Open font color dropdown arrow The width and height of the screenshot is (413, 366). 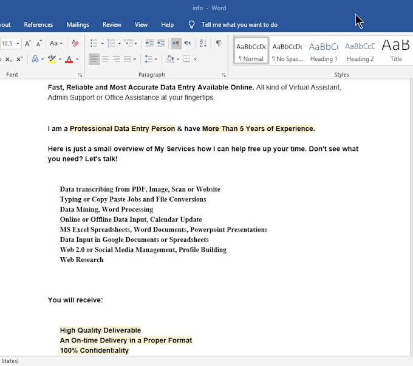77,59
